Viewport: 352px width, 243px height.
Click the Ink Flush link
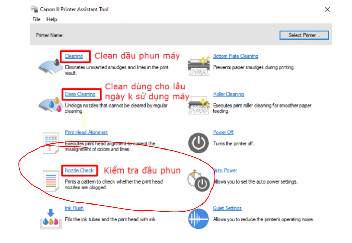pyautogui.click(x=74, y=208)
